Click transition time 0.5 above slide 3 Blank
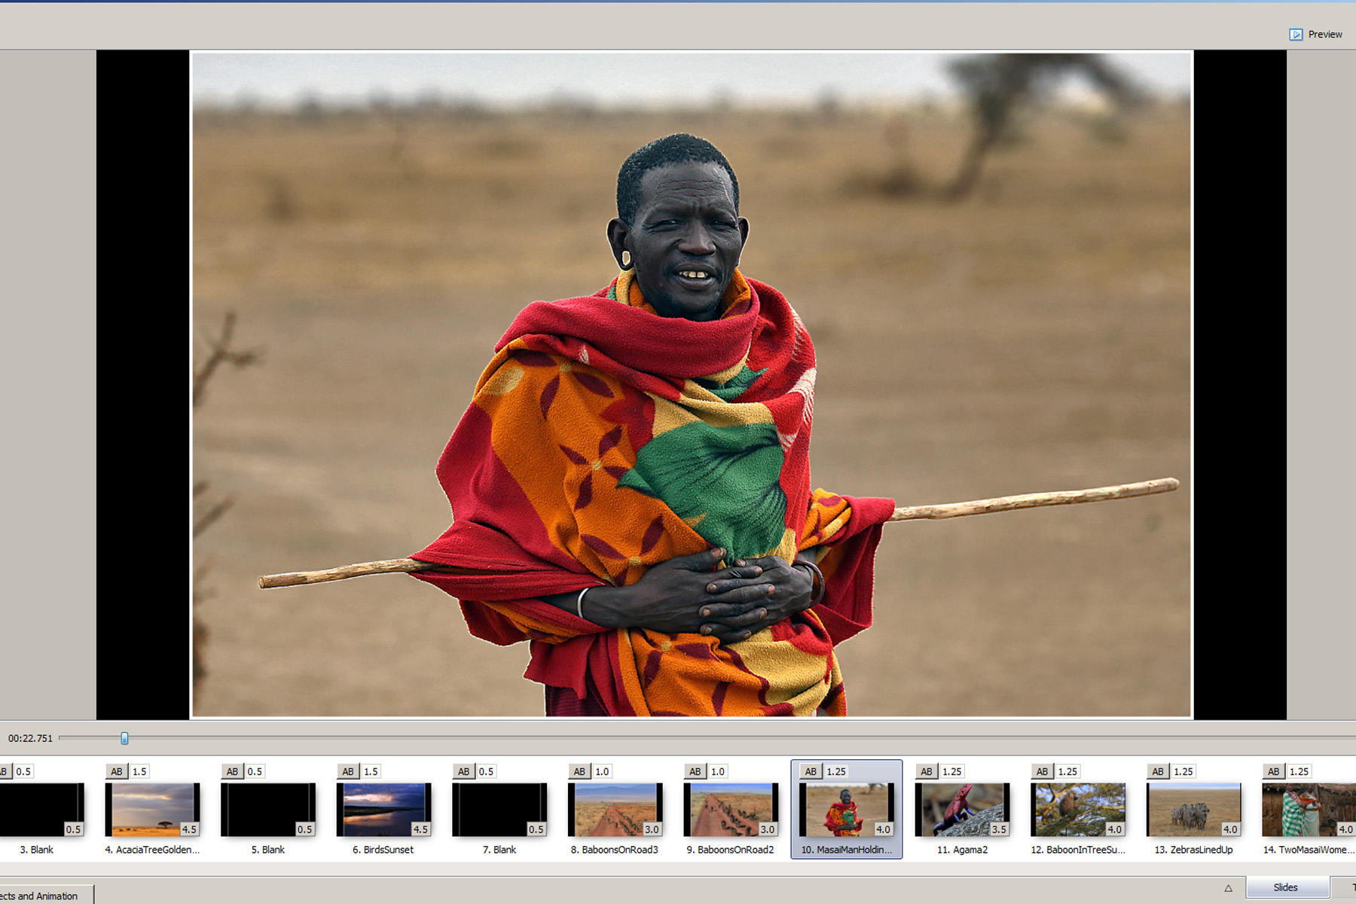Screen dimensions: 1356x904 (x=23, y=771)
